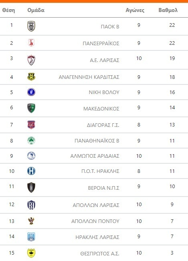Click the Αγώνες column header

(x=135, y=10)
